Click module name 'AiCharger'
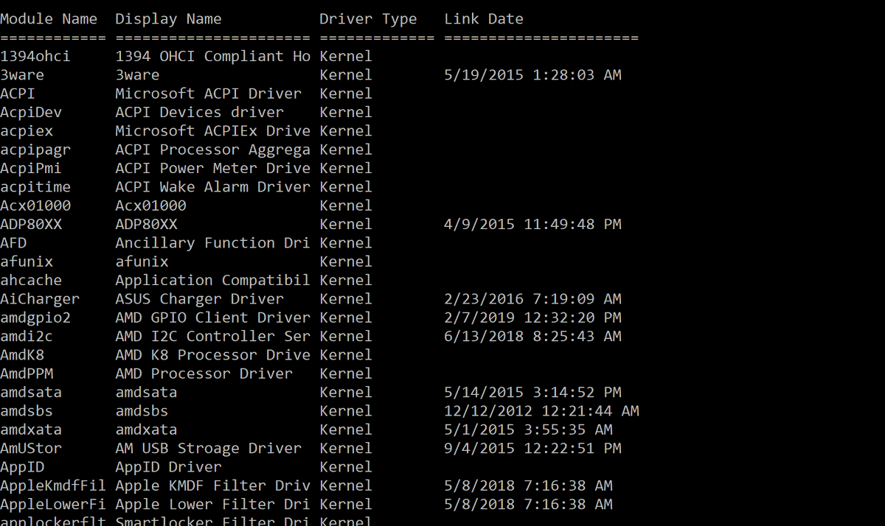Image resolution: width=885 pixels, height=526 pixels. pyautogui.click(x=40, y=299)
